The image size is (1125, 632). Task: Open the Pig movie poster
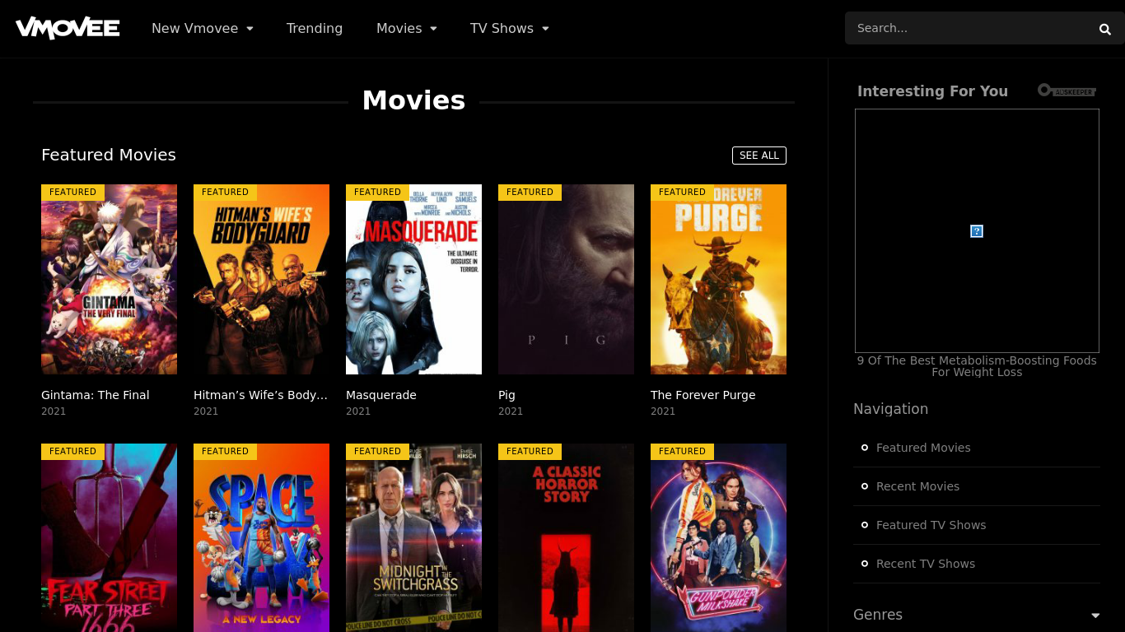point(566,280)
